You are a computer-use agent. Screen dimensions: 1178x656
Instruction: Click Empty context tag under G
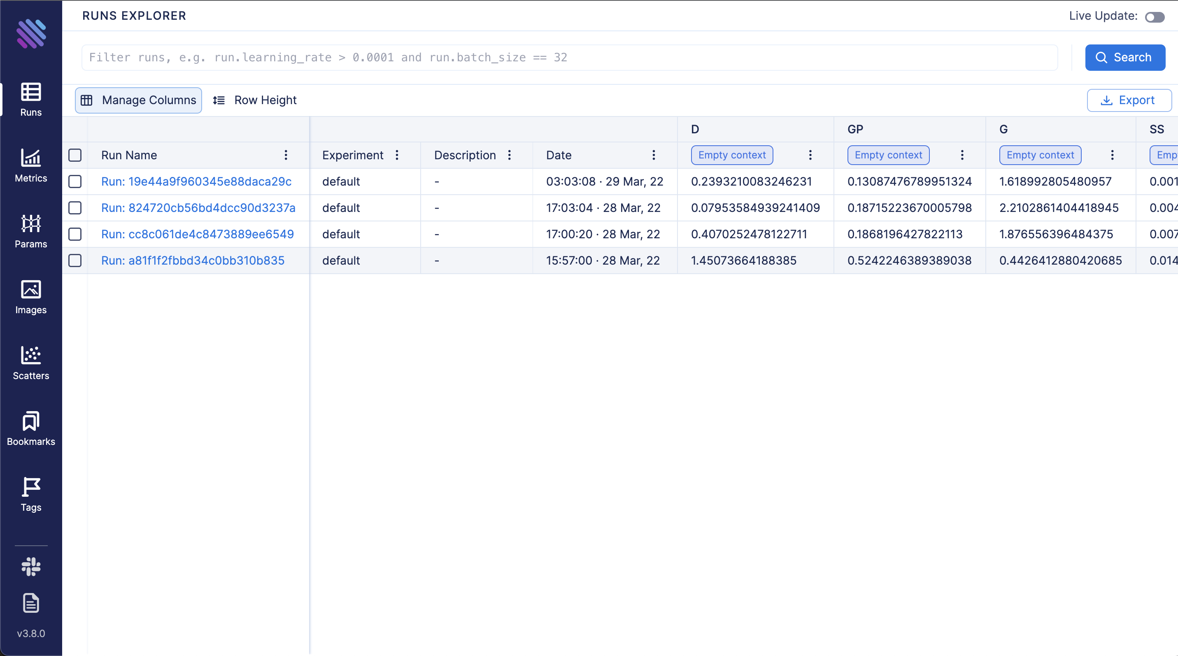click(x=1040, y=155)
